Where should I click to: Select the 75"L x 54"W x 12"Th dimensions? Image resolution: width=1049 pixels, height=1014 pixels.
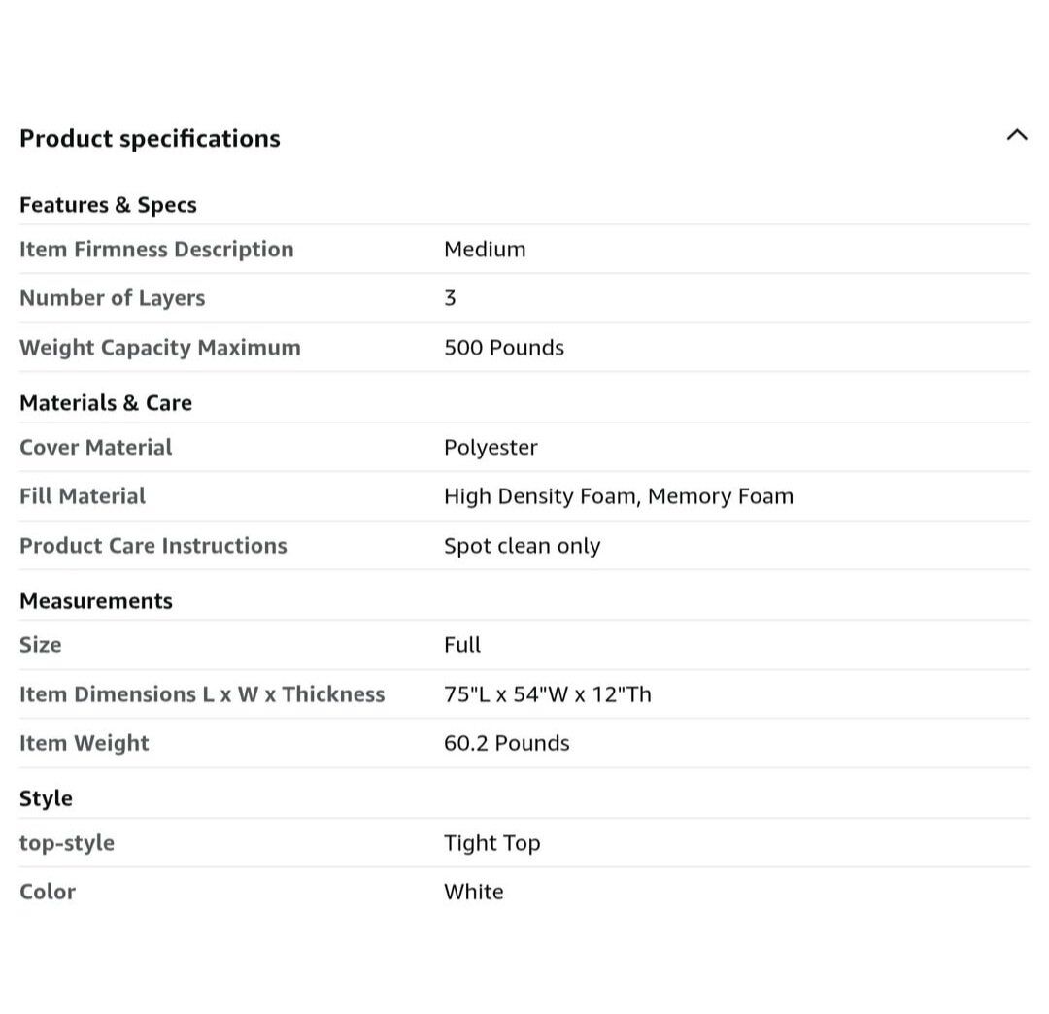point(547,694)
